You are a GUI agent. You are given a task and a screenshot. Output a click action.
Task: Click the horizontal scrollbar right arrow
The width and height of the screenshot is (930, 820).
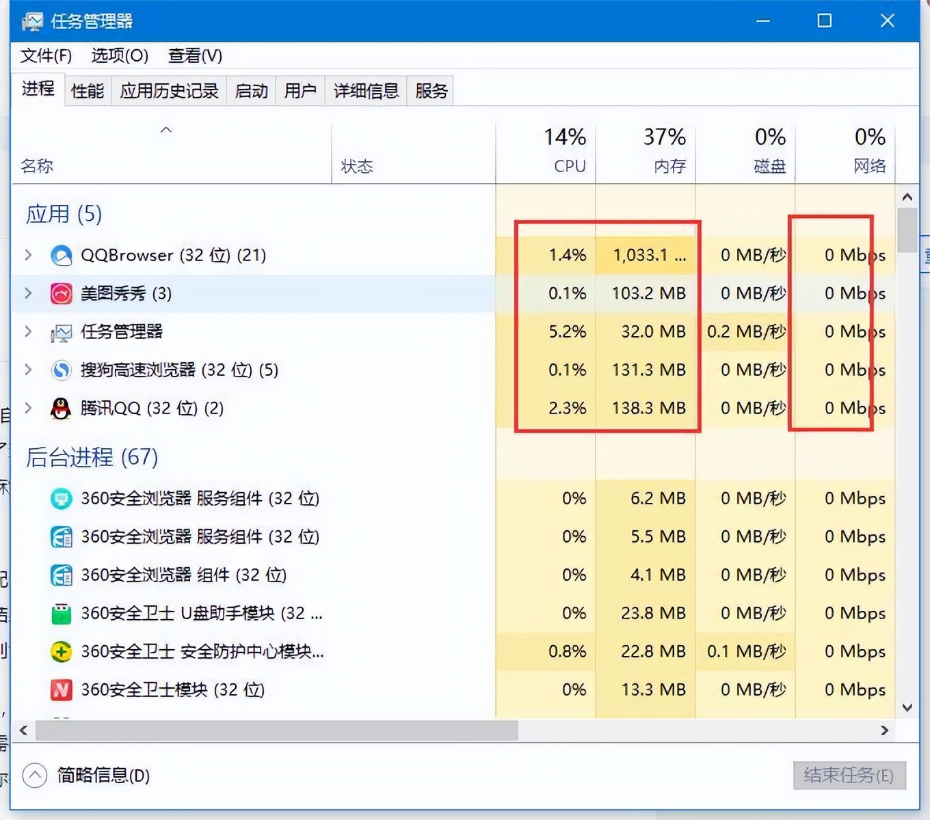point(884,730)
